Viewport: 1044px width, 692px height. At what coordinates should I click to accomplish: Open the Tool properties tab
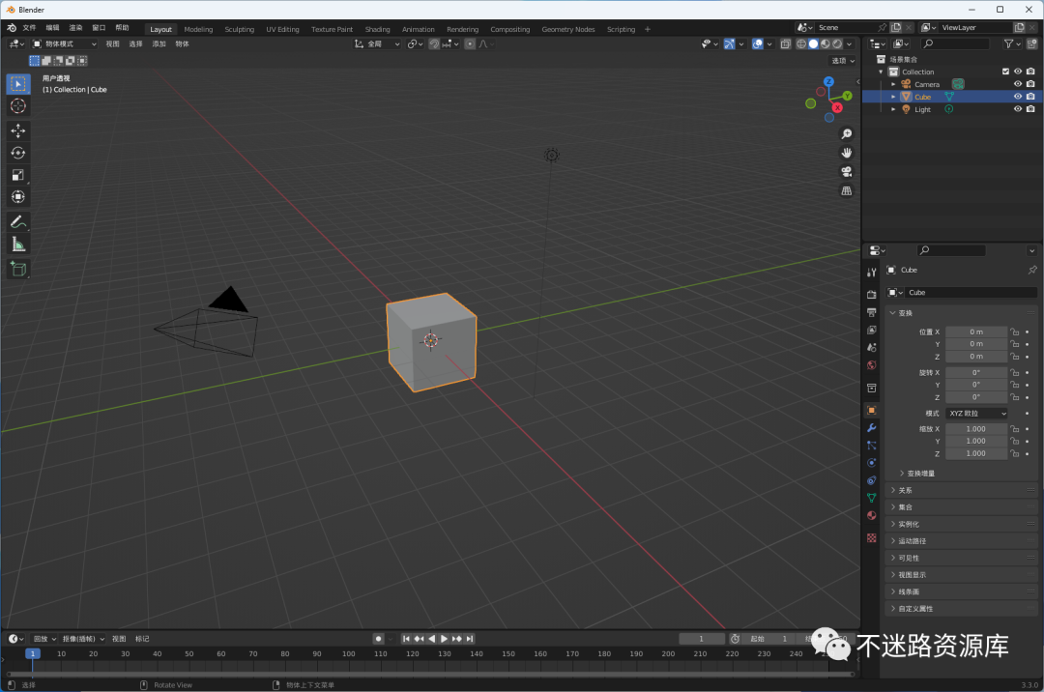[x=872, y=272]
